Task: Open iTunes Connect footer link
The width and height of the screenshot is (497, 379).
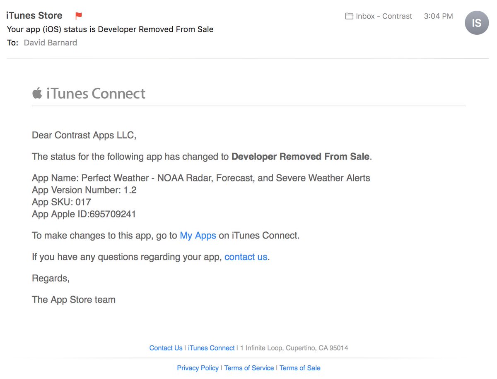Action: pyautogui.click(x=211, y=348)
